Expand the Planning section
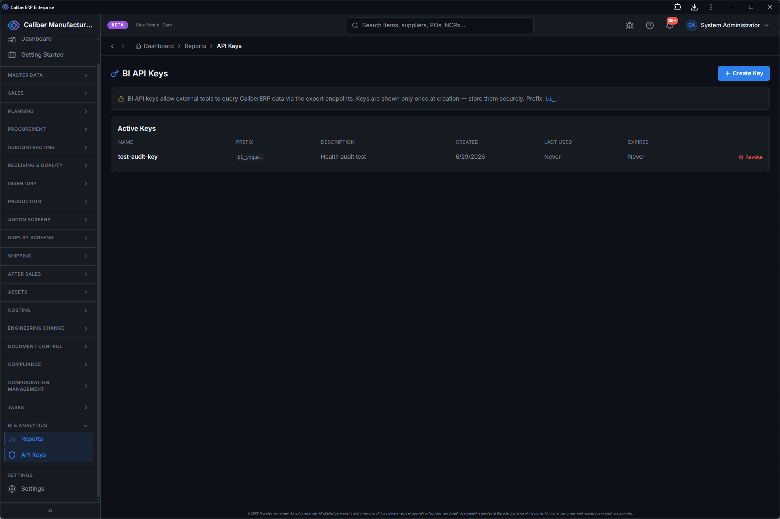The image size is (780, 519). [48, 111]
